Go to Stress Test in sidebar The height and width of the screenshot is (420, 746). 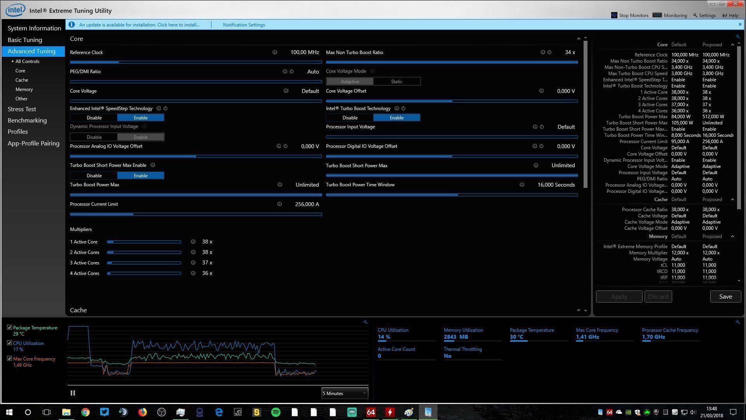click(22, 109)
